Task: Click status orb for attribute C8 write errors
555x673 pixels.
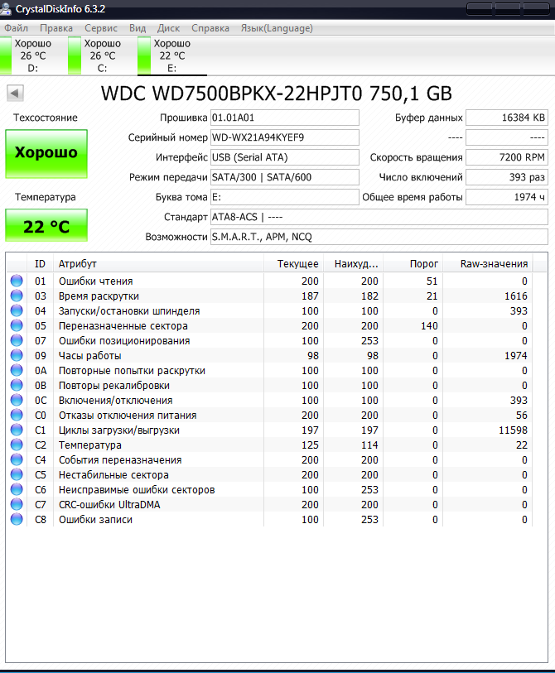Action: (17, 520)
